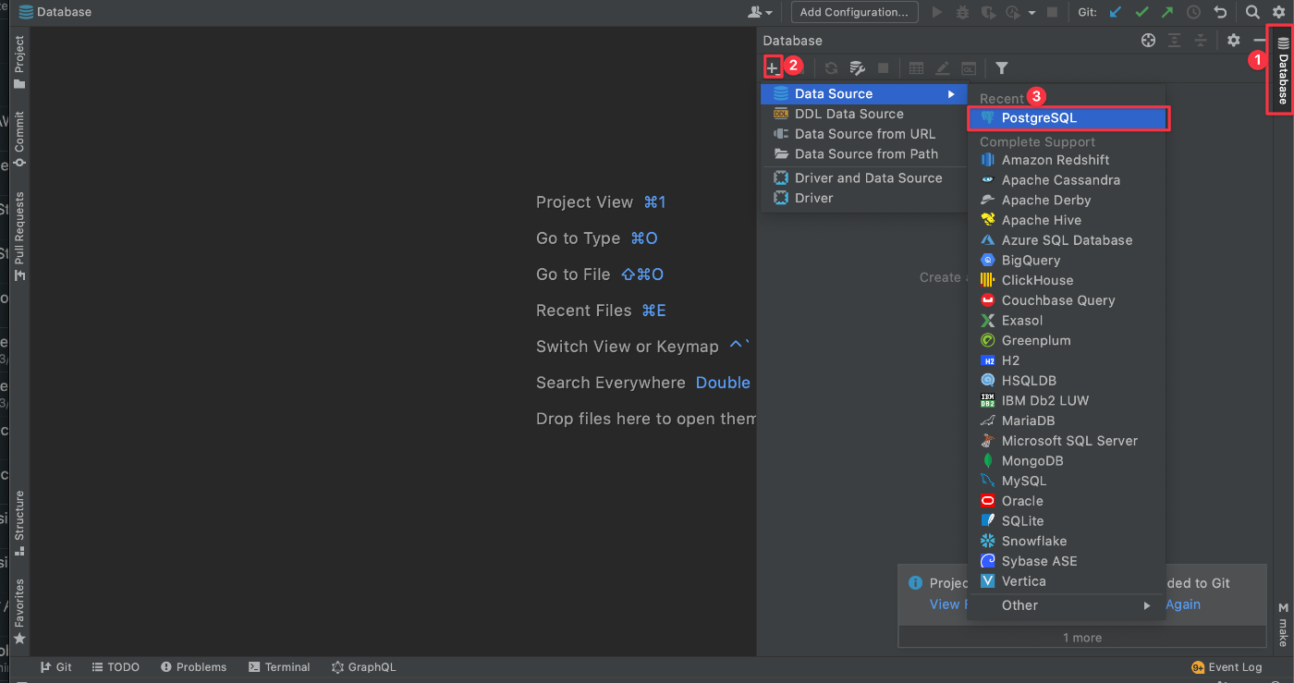Open the TODO tab in the bottom bar
The height and width of the screenshot is (683, 1294).
click(x=115, y=667)
